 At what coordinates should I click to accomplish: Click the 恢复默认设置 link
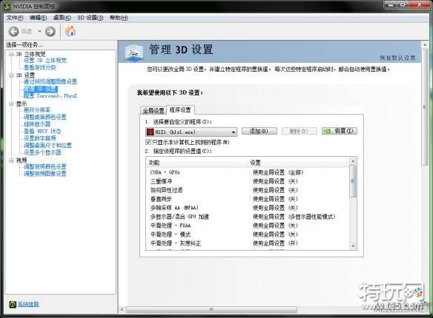397,58
